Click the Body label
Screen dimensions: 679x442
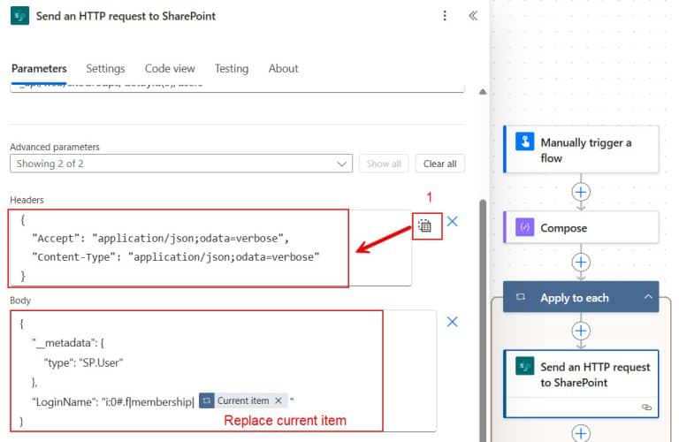pos(20,301)
